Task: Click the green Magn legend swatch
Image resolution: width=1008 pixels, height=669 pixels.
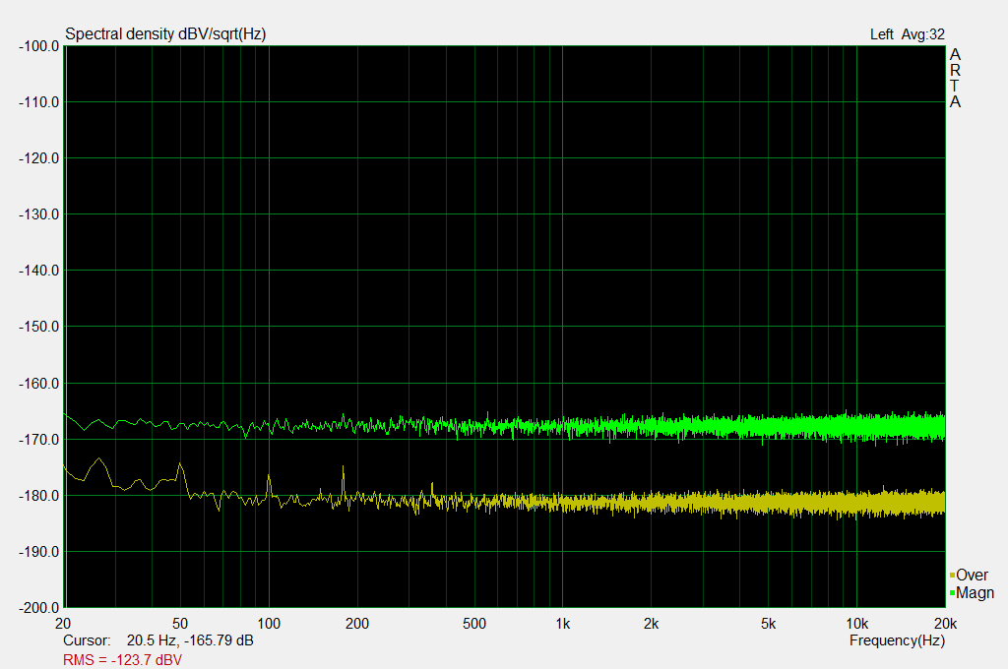Action: (x=952, y=592)
